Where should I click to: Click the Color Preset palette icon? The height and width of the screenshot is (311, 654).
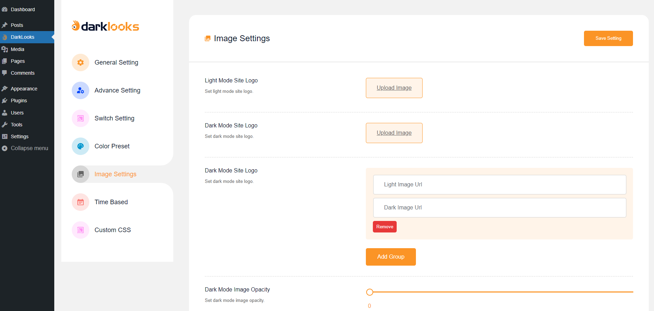(81, 146)
